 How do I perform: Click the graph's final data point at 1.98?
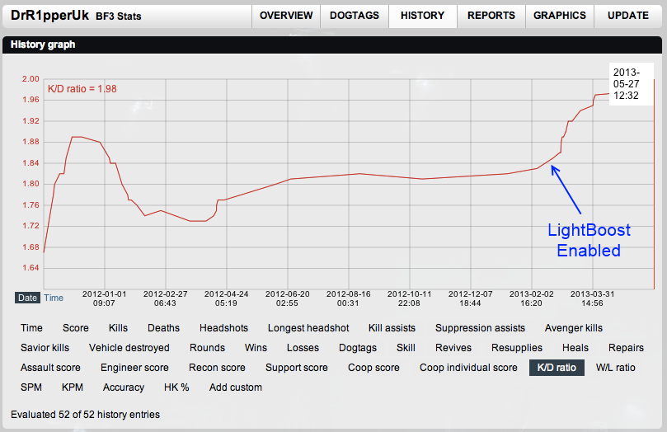pos(608,93)
